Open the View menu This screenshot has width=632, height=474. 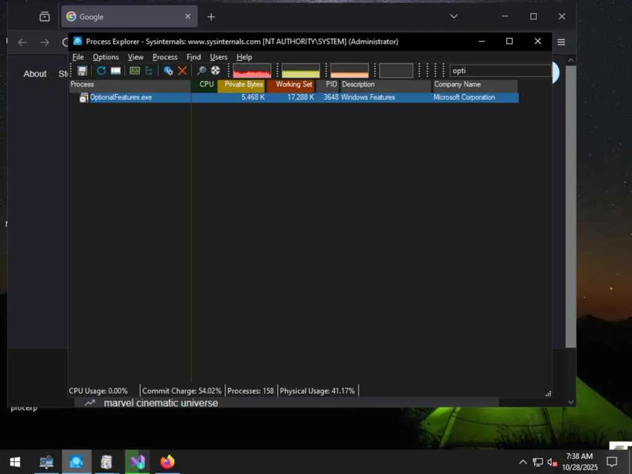click(135, 57)
